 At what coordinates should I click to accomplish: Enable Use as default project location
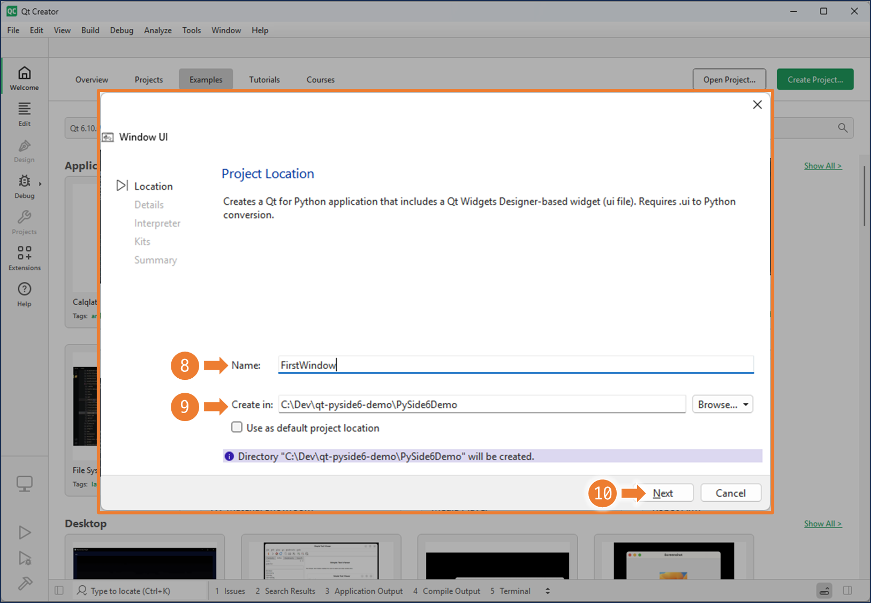[237, 427]
